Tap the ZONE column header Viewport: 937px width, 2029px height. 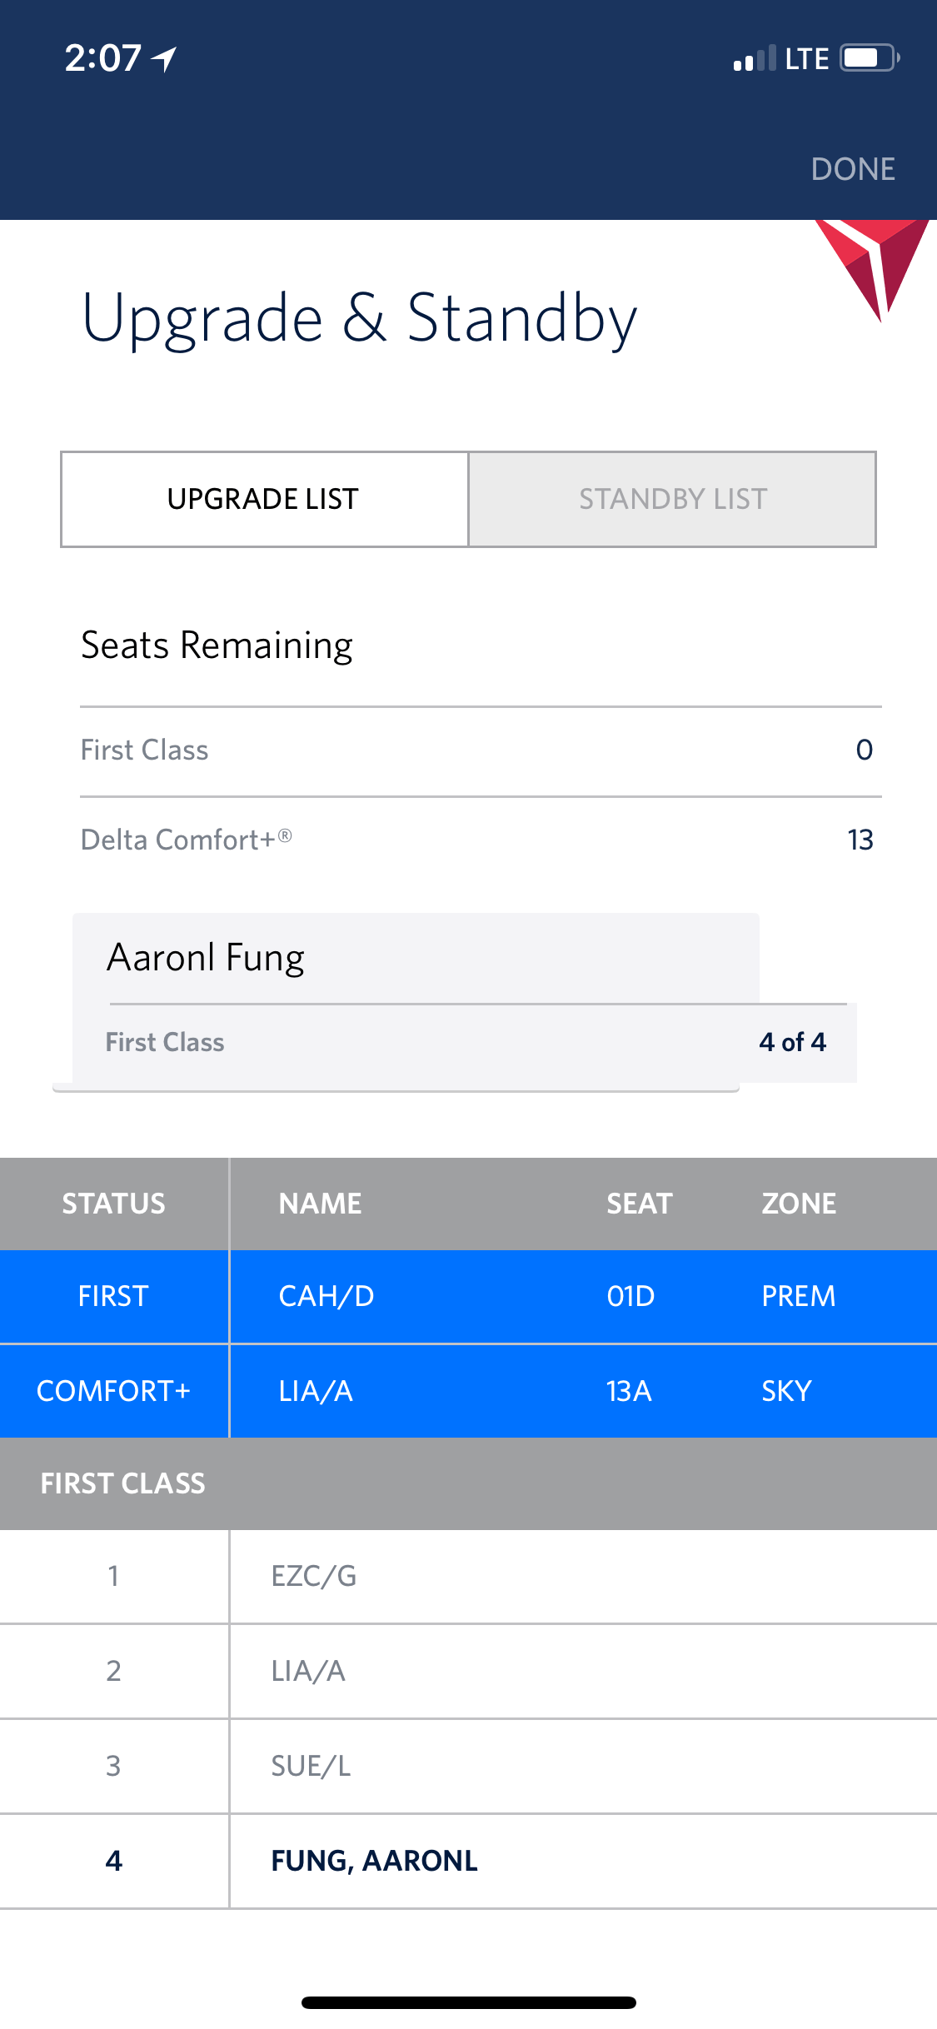[x=799, y=1204]
